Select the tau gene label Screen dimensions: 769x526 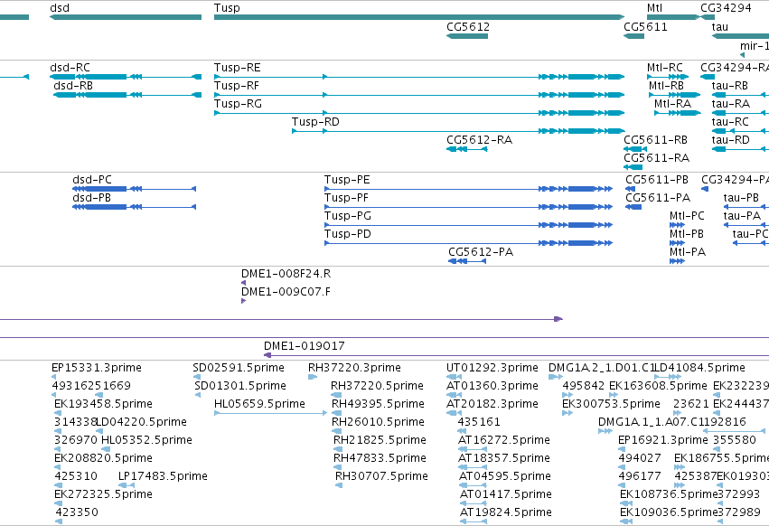point(720,27)
